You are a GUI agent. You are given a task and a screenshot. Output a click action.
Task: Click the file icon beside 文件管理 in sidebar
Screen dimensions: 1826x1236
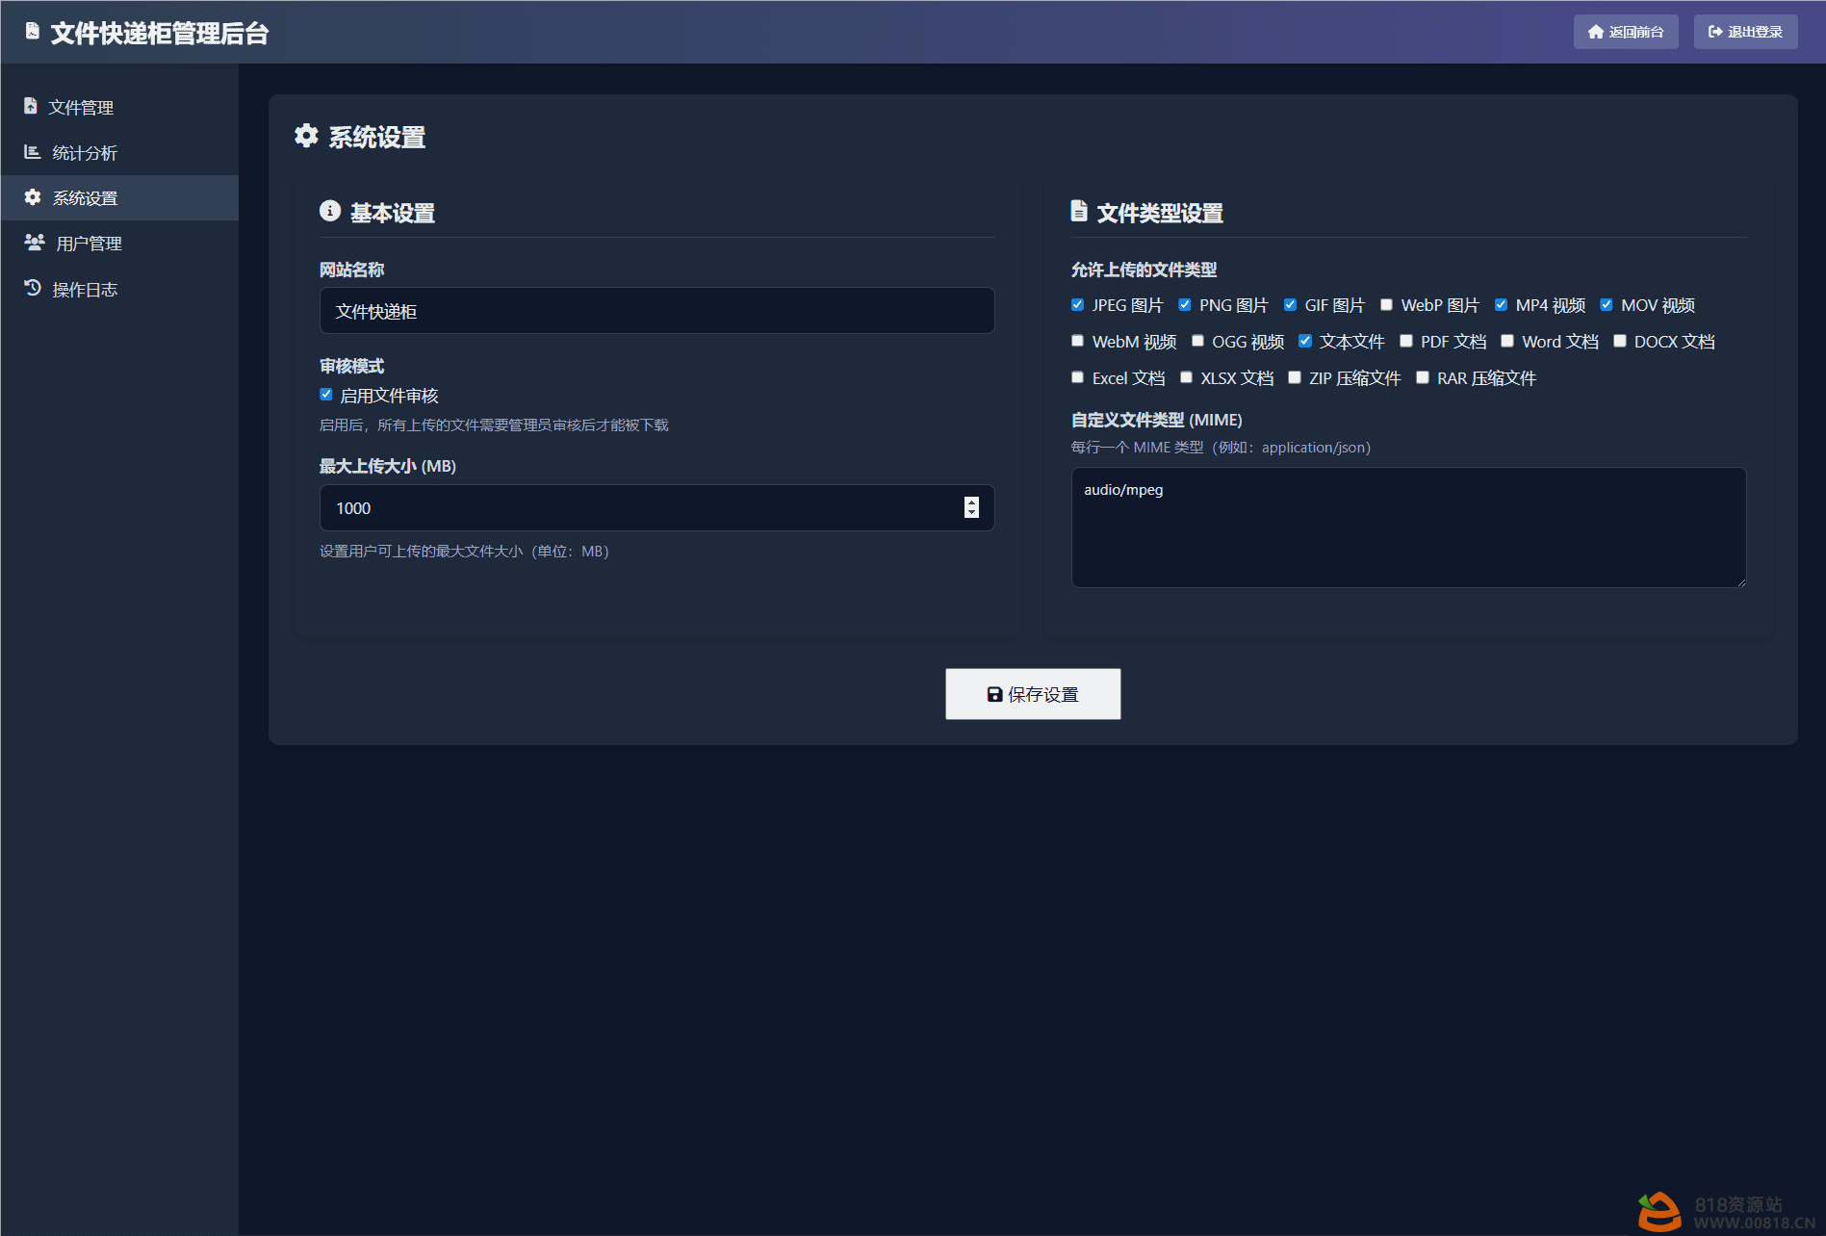[32, 107]
